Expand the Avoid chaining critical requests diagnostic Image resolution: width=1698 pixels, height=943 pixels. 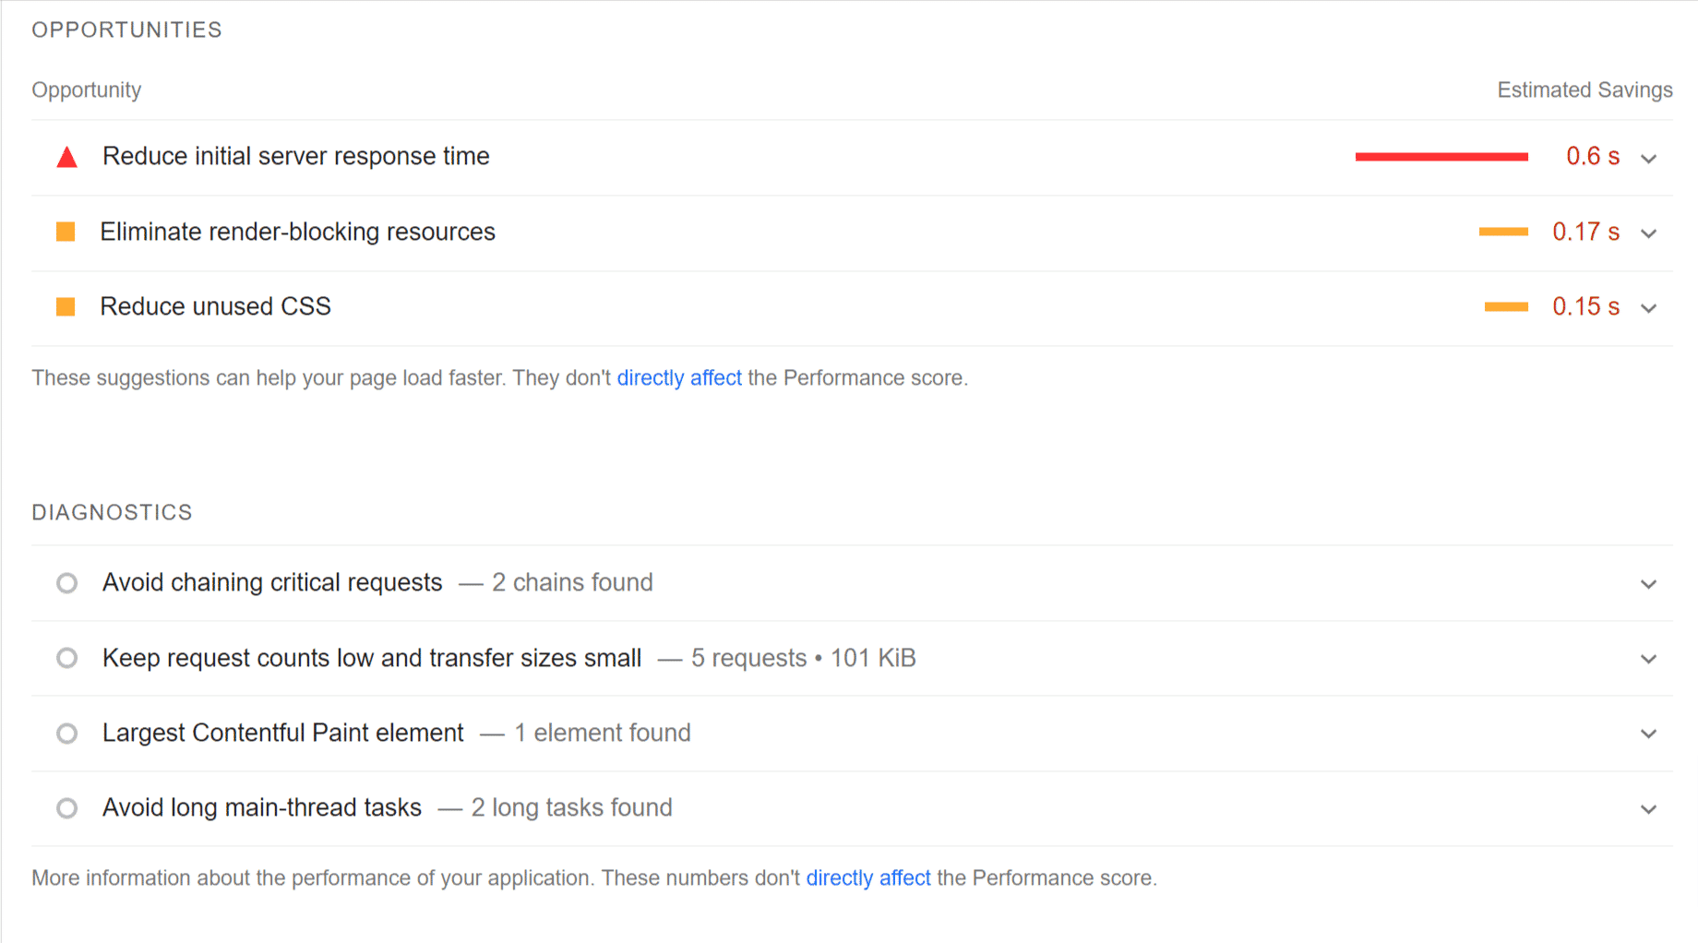click(x=1648, y=583)
